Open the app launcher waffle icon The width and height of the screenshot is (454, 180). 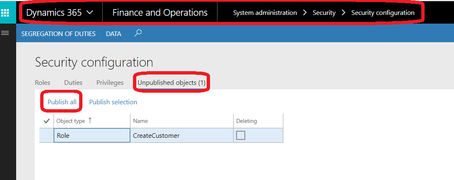tap(5, 13)
